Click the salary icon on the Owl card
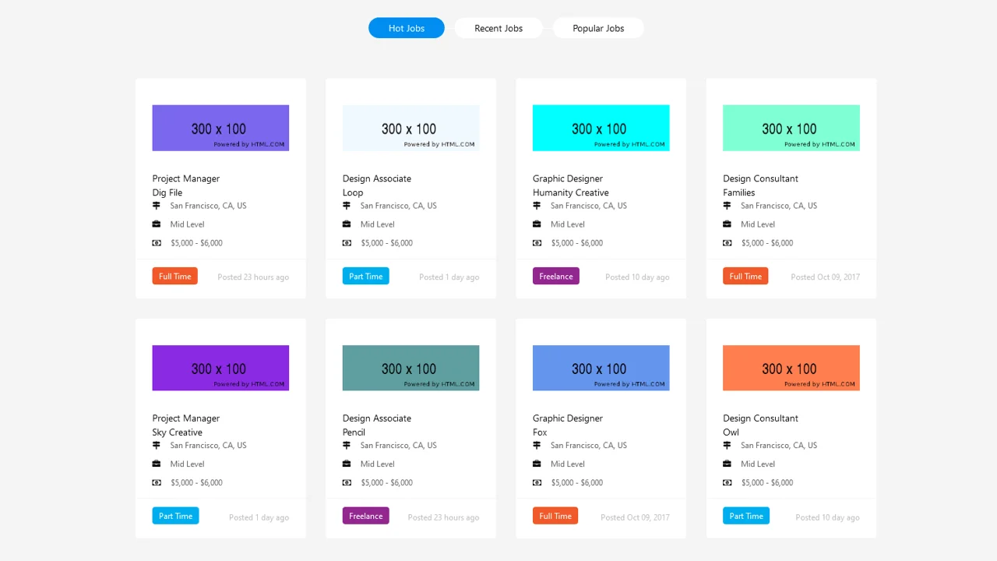Image resolution: width=997 pixels, height=561 pixels. [x=726, y=482]
